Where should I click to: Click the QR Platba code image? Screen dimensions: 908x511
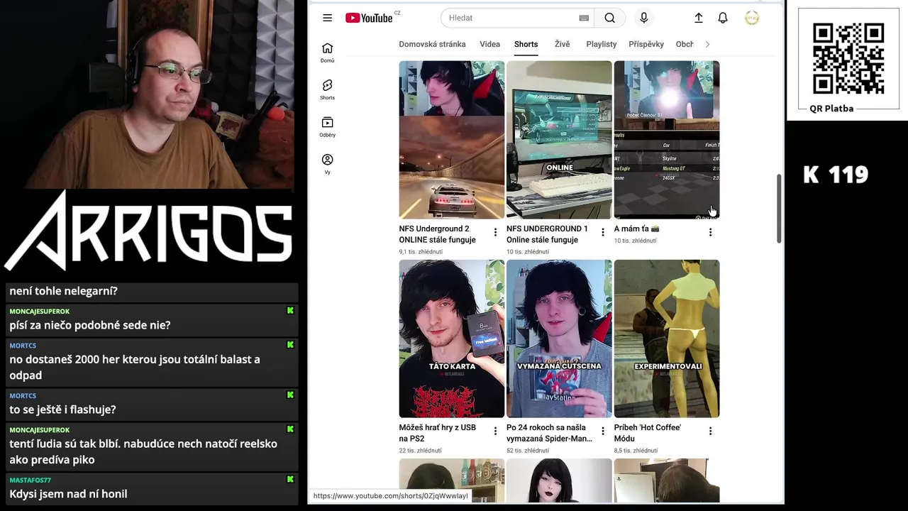coord(848,58)
